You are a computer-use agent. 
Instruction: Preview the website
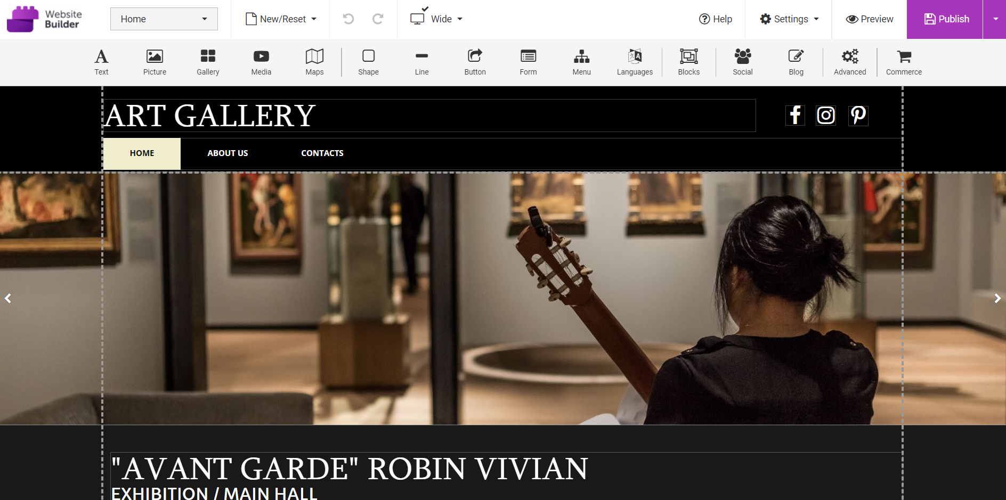[870, 19]
